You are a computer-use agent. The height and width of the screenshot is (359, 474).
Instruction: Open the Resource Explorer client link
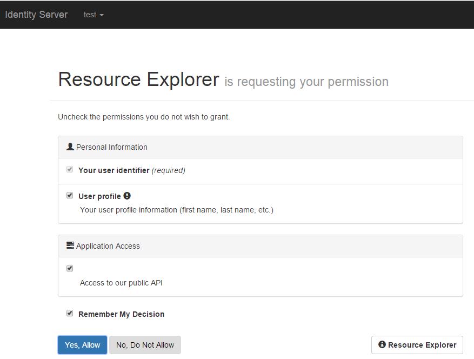pos(417,345)
